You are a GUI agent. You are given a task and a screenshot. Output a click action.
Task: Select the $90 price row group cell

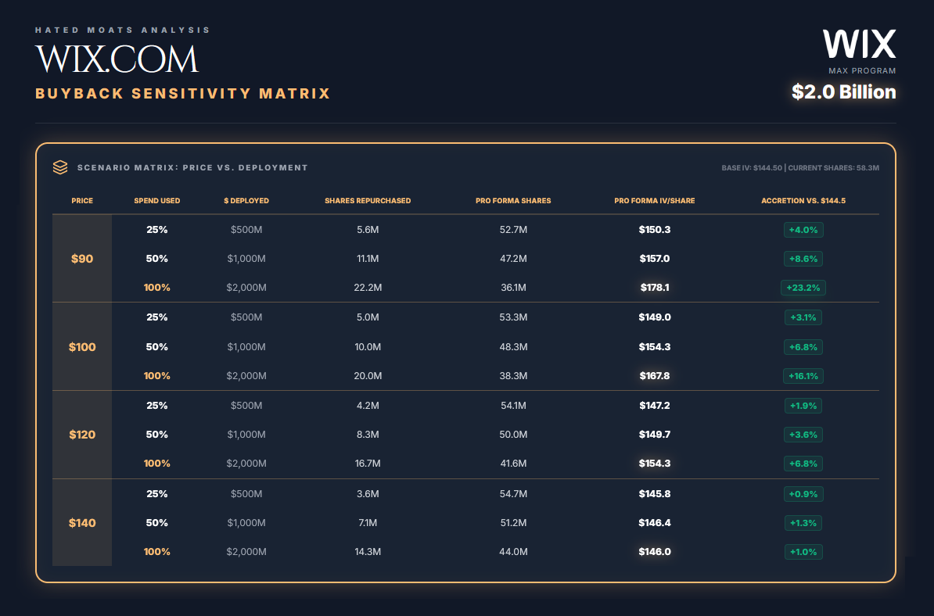point(82,258)
